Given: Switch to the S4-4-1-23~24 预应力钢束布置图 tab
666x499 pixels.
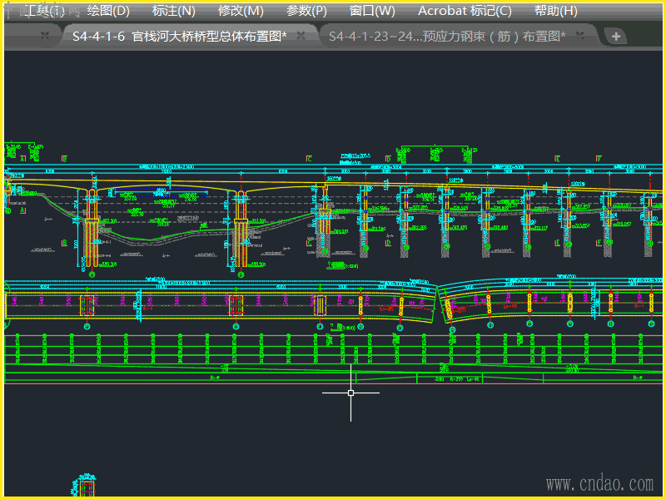Looking at the screenshot, I should click(447, 37).
